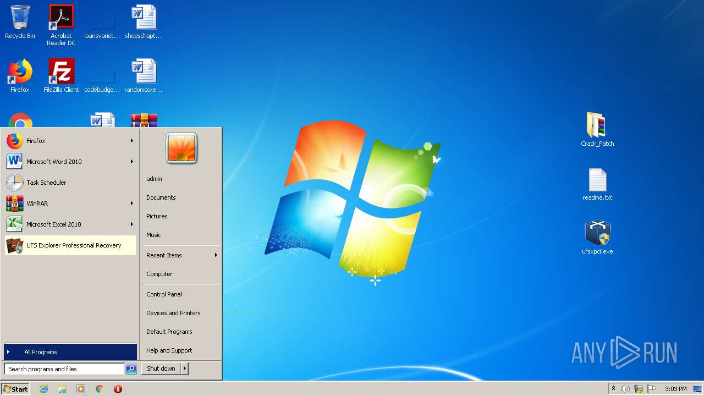Select the shoeschapt Word document
Screen dimensions: 704x396
144,23
